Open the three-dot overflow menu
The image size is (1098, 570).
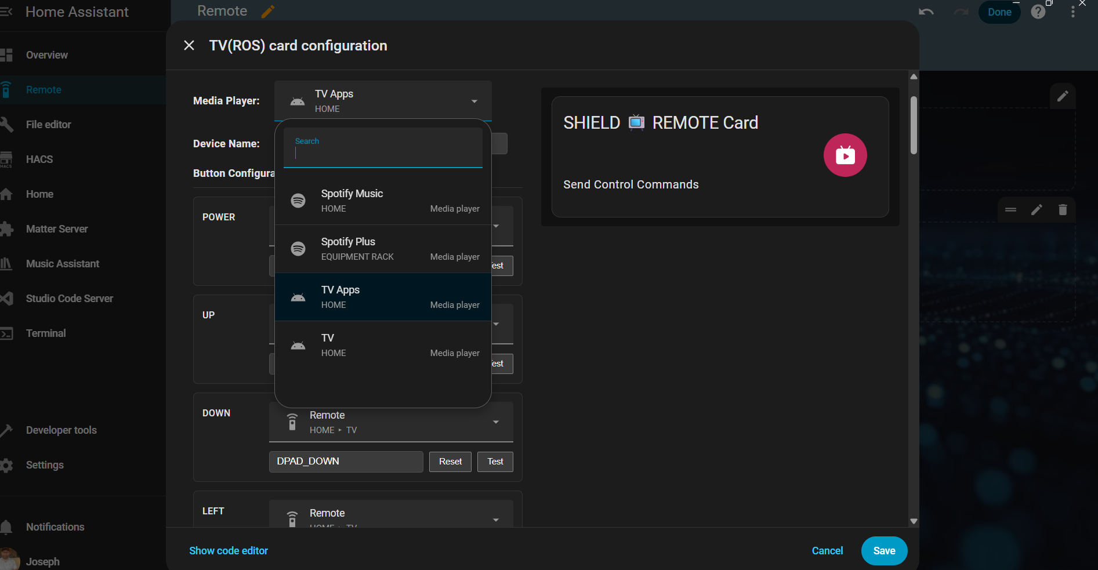pos(1072,12)
